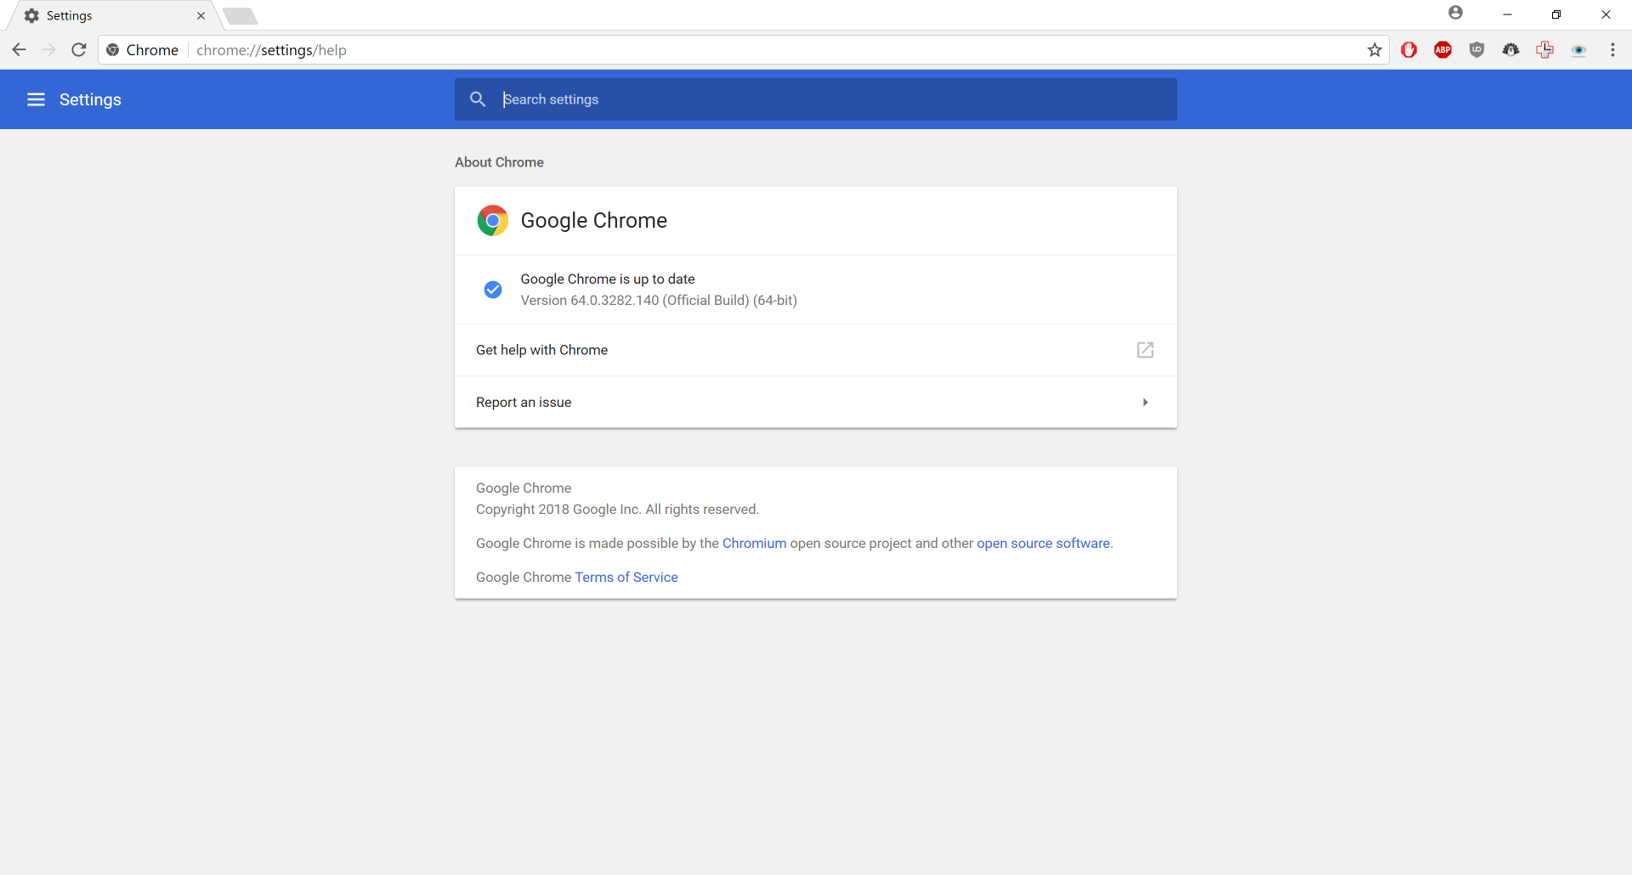
Task: Open the Adblock Plus ABP extension
Action: (x=1442, y=50)
